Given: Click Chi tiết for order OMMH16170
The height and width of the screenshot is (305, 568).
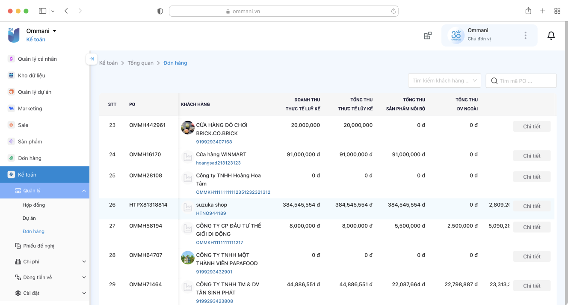Looking at the screenshot, I should pyautogui.click(x=532, y=156).
